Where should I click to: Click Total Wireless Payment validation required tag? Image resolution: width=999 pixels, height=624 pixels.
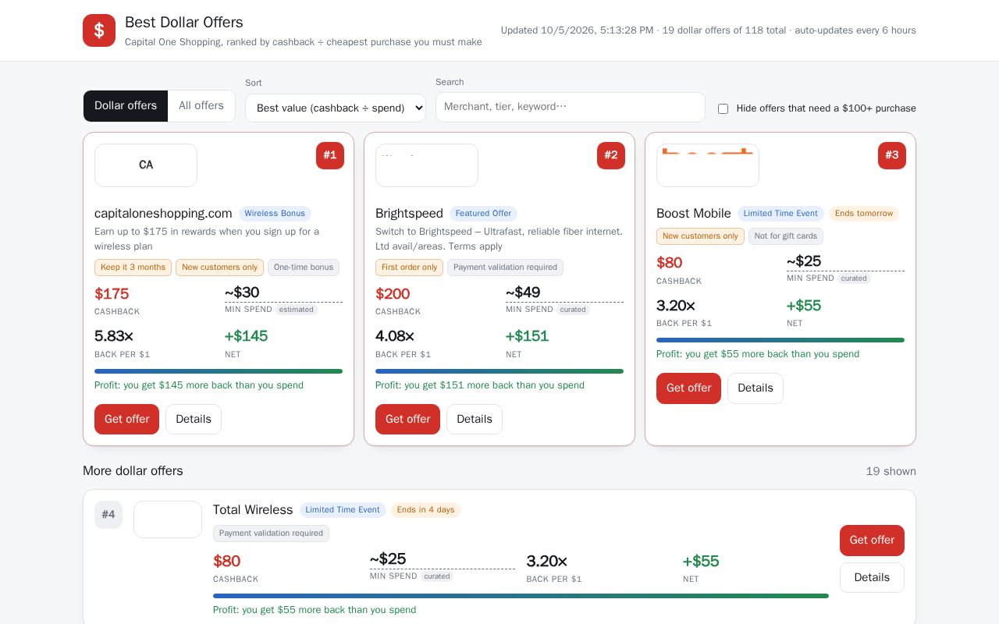(271, 534)
